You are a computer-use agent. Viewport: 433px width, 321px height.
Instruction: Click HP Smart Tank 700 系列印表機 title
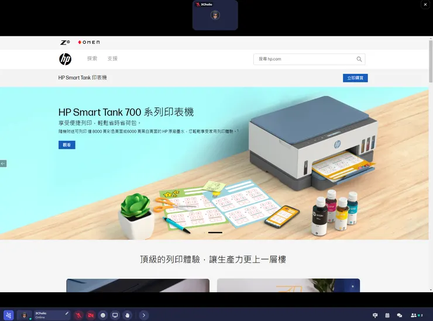pyautogui.click(x=126, y=112)
